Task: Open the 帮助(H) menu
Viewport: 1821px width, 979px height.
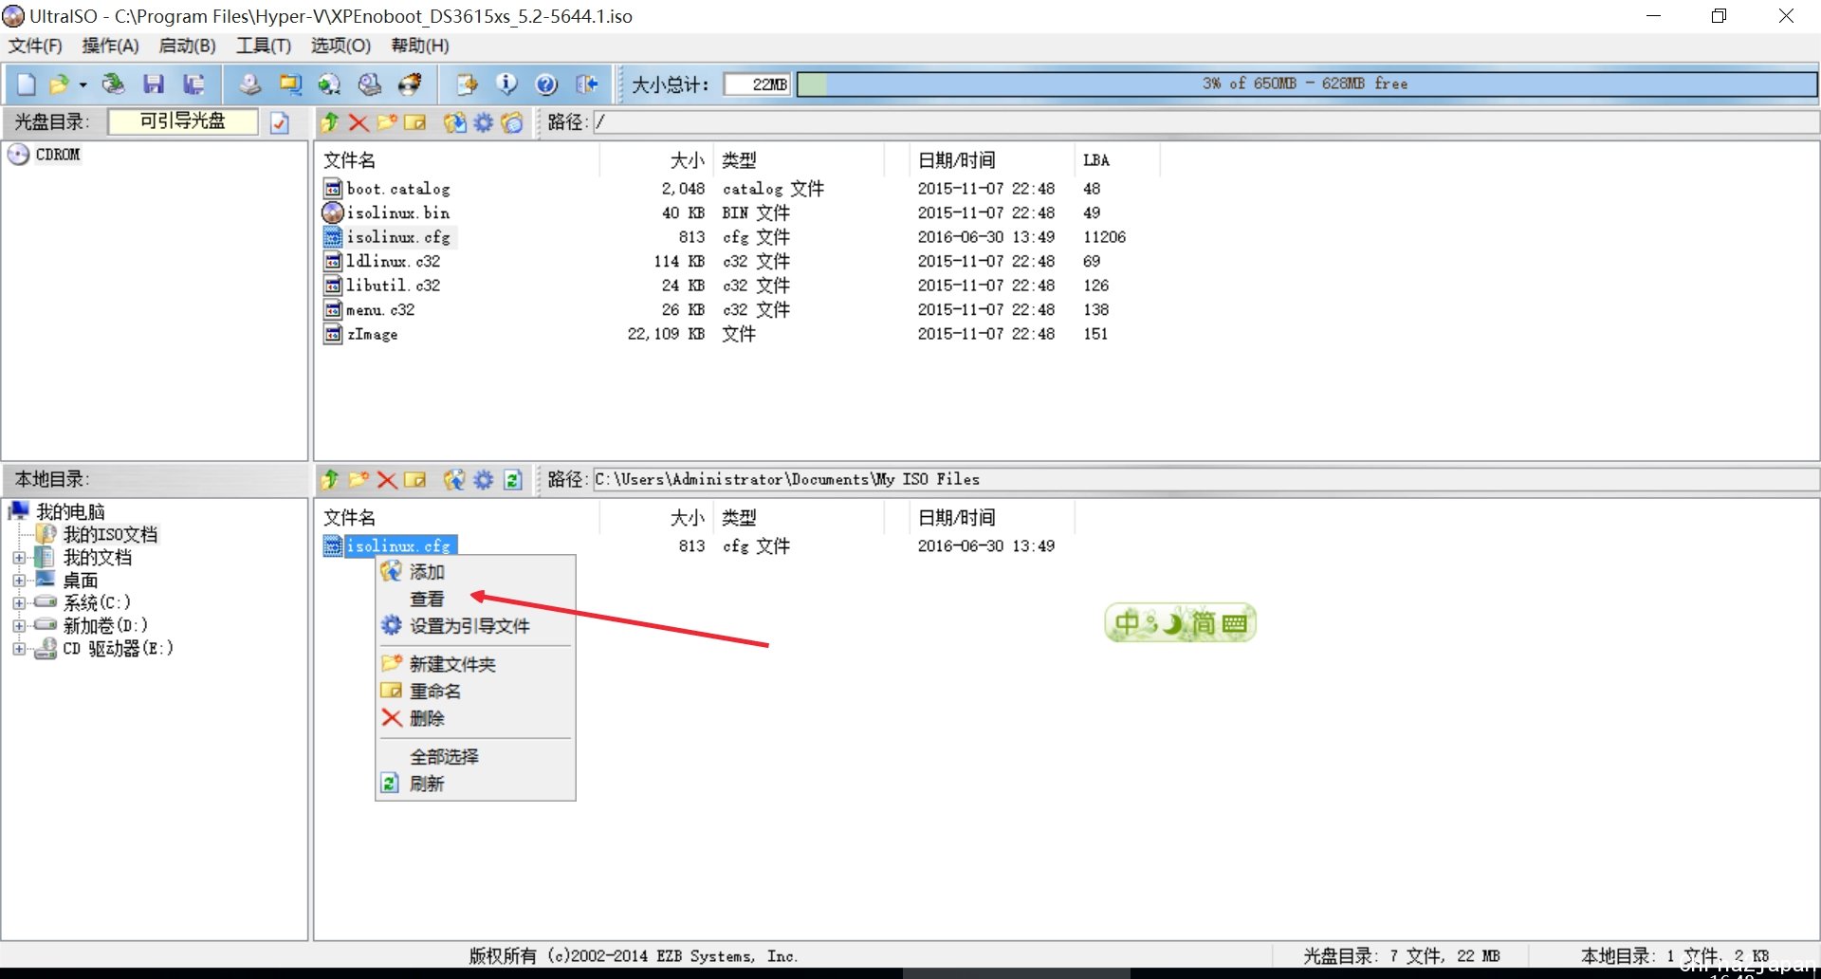Action: 420,46
